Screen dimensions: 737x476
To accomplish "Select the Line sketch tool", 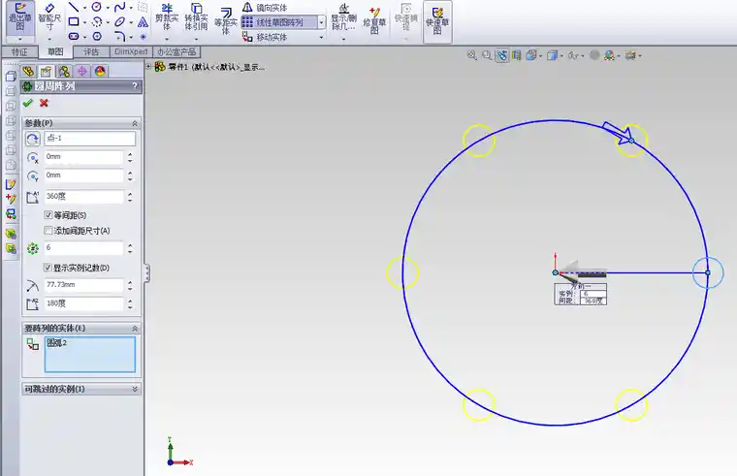I will coord(74,7).
